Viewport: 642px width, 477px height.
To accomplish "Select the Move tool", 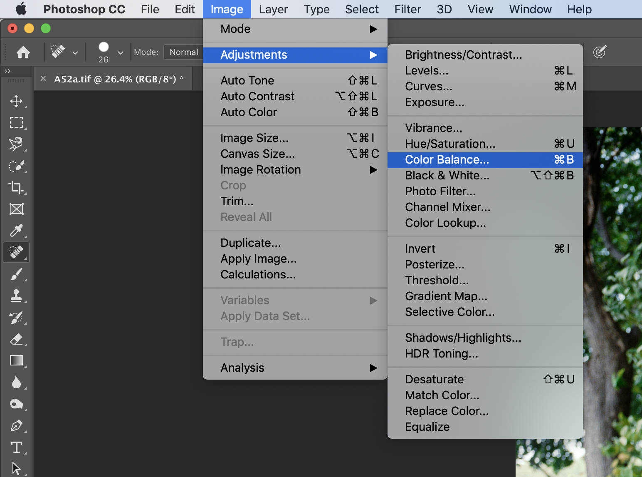I will pos(16,101).
